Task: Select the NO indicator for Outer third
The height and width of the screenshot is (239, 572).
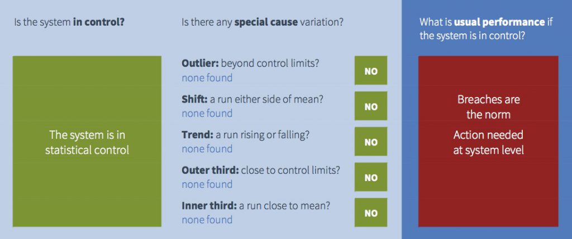Action: [x=371, y=177]
